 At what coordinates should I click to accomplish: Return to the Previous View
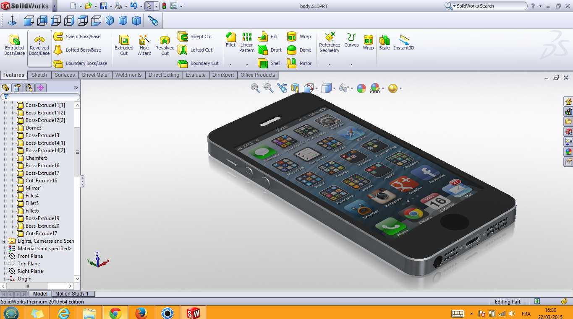pos(282,88)
